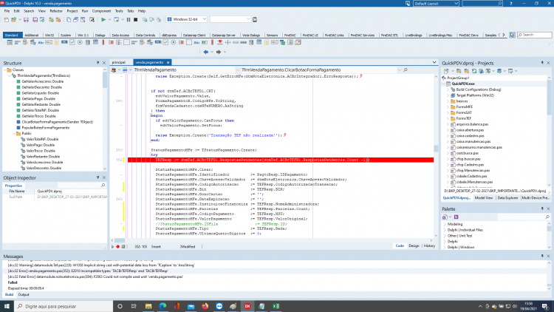Expand the basicos folder in Projects
This screenshot has height=312, width=554.
tap(448, 101)
